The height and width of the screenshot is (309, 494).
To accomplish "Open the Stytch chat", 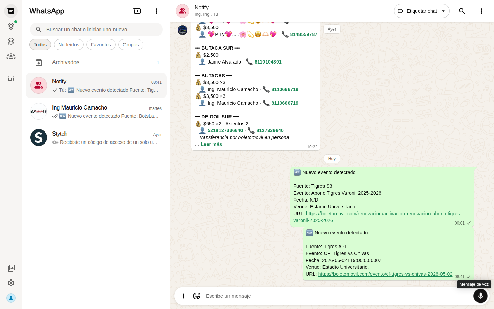I will (96, 138).
